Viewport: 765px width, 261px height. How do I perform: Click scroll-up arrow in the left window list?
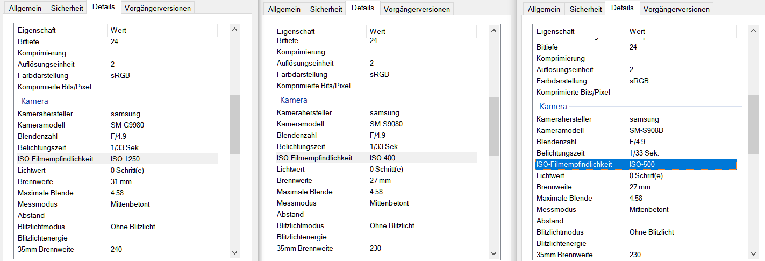coord(234,30)
